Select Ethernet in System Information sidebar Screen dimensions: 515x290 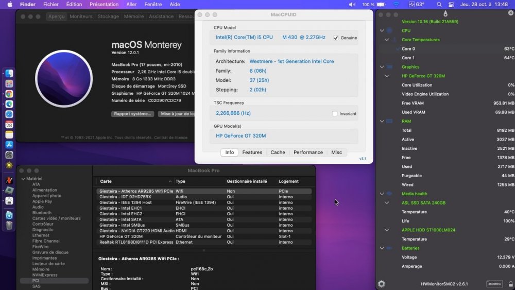pyautogui.click(x=41, y=235)
